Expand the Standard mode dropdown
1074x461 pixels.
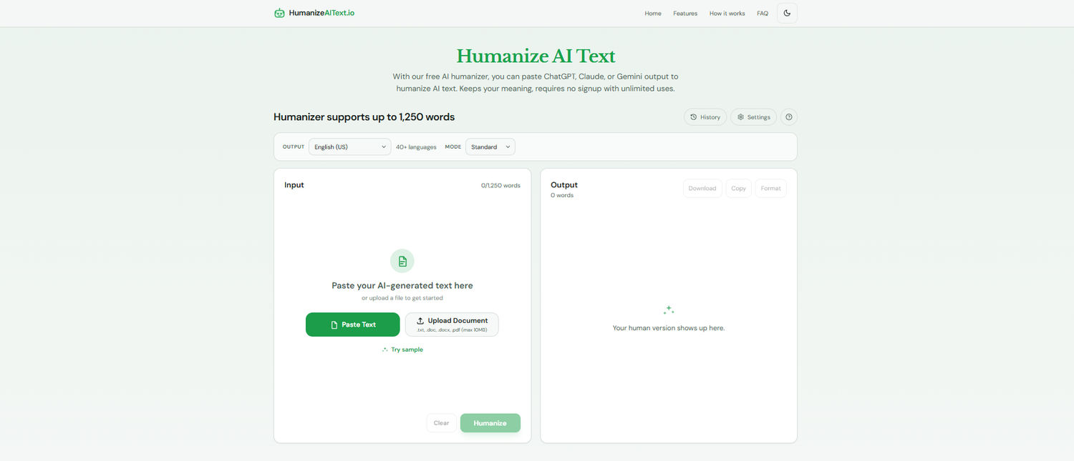490,147
